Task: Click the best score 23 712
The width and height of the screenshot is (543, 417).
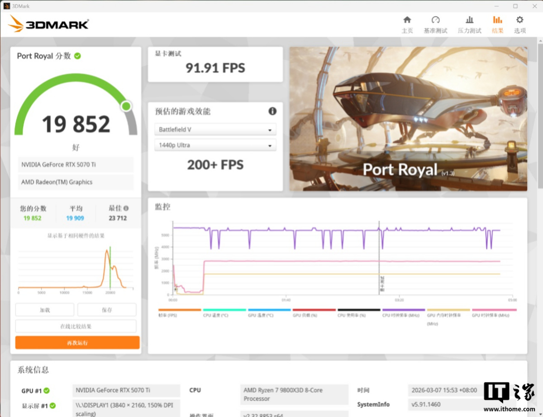Action: coord(118,218)
